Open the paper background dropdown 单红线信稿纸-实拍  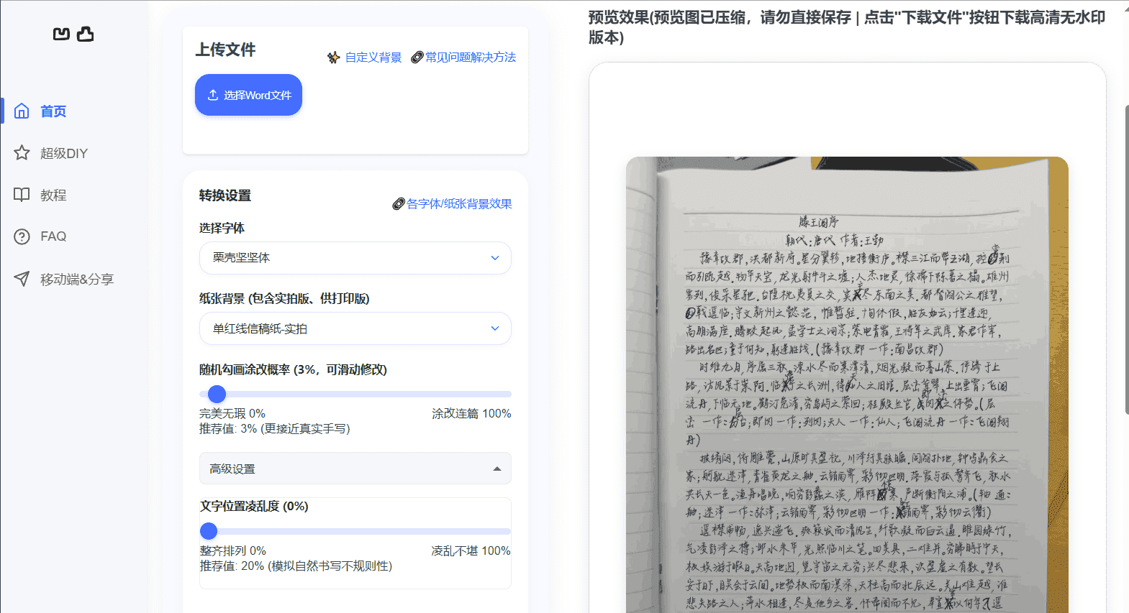click(x=355, y=328)
